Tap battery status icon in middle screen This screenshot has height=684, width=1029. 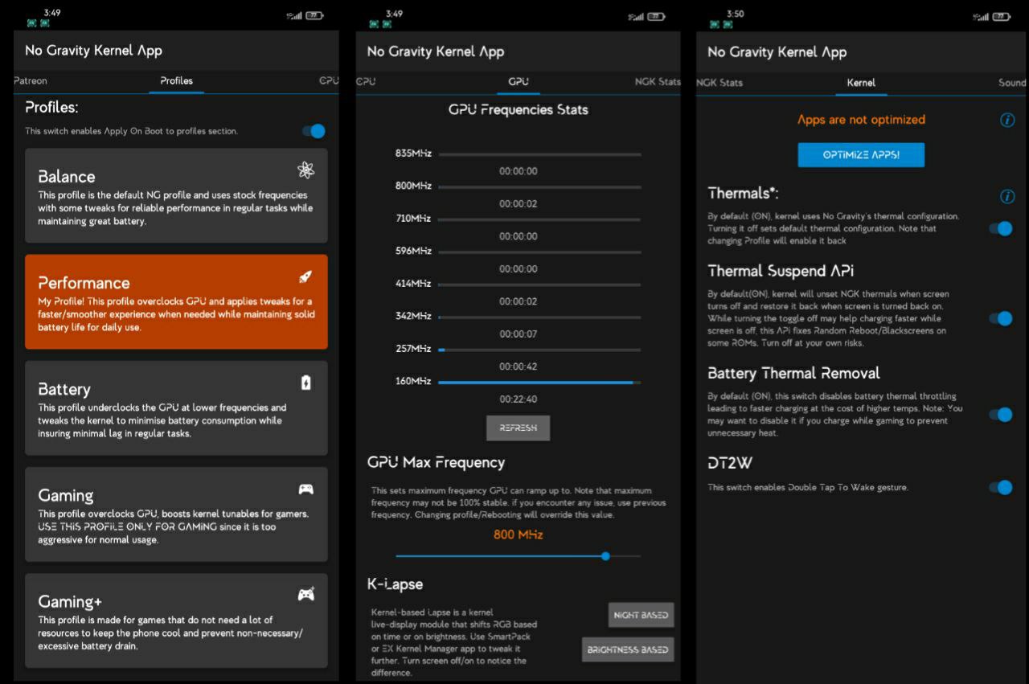pyautogui.click(x=657, y=15)
